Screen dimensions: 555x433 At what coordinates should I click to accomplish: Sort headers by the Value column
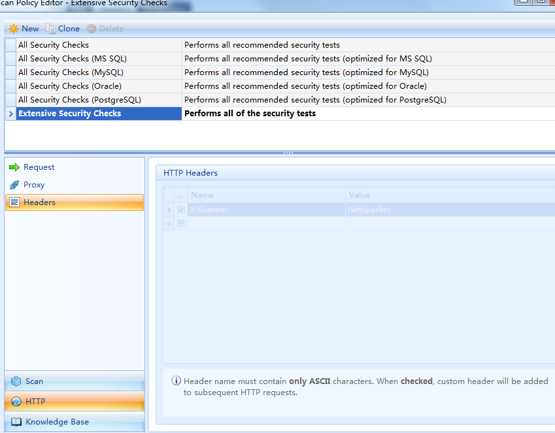pos(450,195)
